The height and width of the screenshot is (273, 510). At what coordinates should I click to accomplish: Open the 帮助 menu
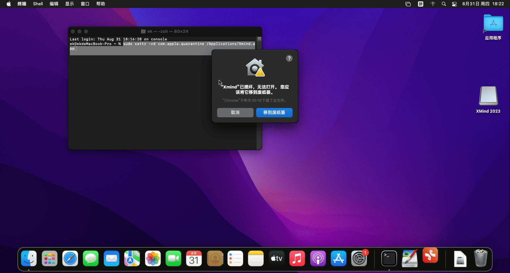pos(101,4)
